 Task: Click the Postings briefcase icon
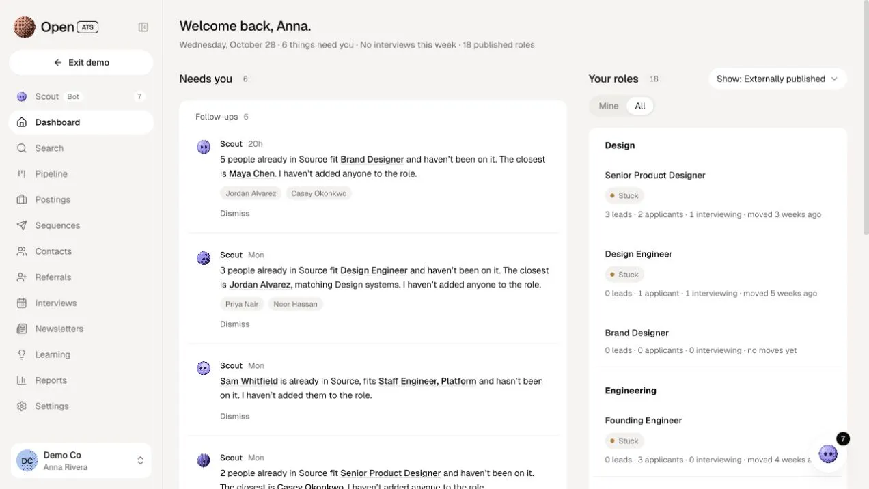[22, 199]
